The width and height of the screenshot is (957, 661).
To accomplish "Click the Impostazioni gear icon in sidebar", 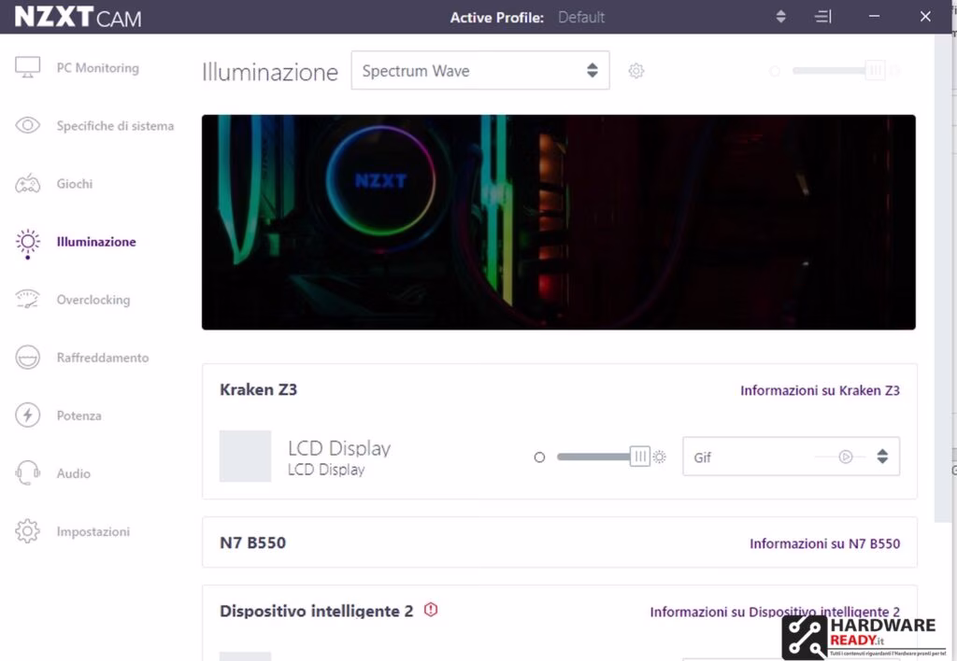I will click(x=27, y=531).
